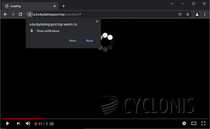Viewport: 210px width, 129px height.
Task: Open the video settings gear
Action: click(x=184, y=124)
